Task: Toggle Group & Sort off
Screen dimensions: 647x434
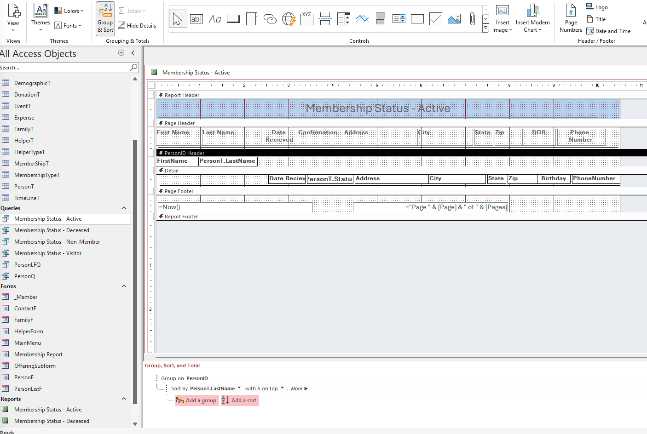Action: coord(105,18)
